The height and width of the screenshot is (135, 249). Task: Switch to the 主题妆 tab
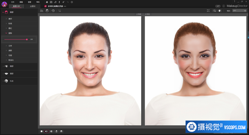(x=33, y=6)
